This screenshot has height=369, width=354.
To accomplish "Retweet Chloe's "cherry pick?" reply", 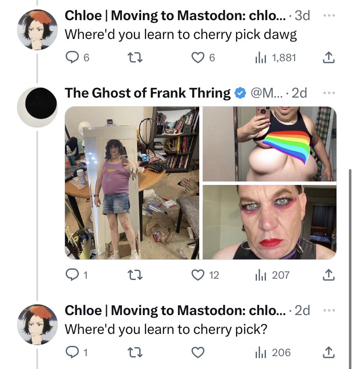I will (x=135, y=352).
